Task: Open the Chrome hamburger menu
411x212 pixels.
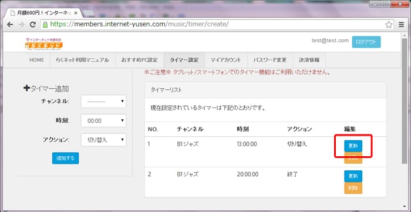Action: pos(401,25)
